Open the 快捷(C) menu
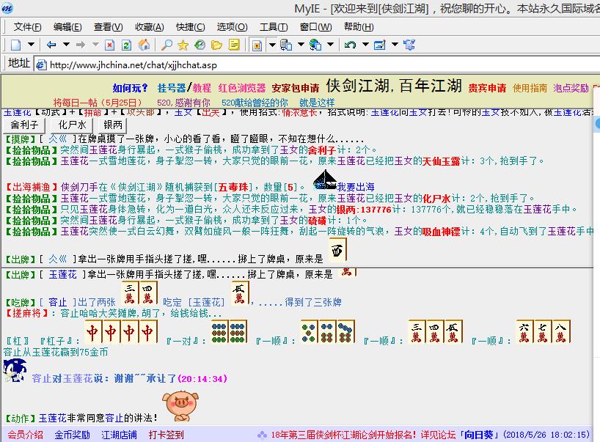The width and height of the screenshot is (600, 442). click(x=190, y=27)
